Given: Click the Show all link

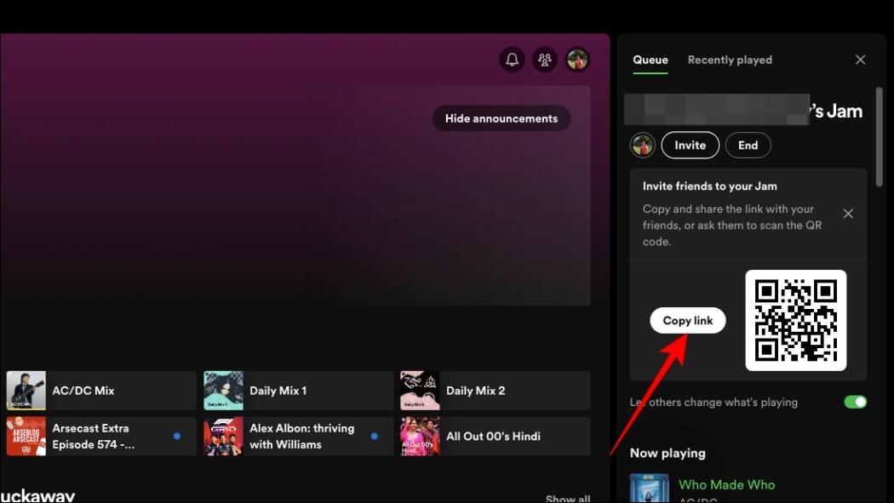Looking at the screenshot, I should 567,497.
